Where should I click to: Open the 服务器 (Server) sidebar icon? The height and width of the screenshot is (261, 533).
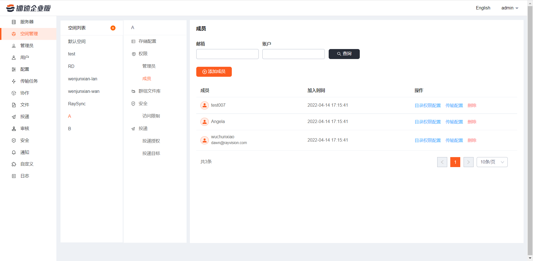(14, 22)
